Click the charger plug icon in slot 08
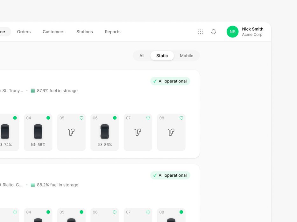 click(171, 132)
